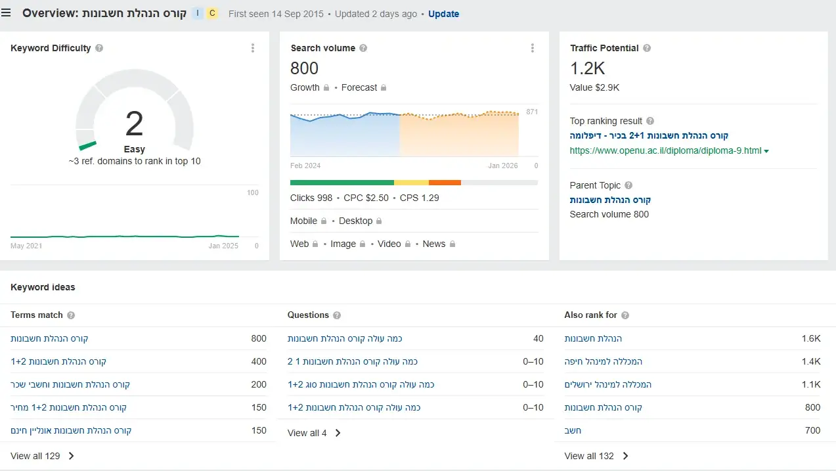Image resolution: width=836 pixels, height=471 pixels.
Task: Click View all 4 questions
Action: [315, 433]
